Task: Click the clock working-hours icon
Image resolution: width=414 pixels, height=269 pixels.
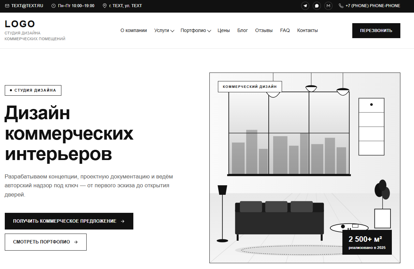Action: click(53, 6)
